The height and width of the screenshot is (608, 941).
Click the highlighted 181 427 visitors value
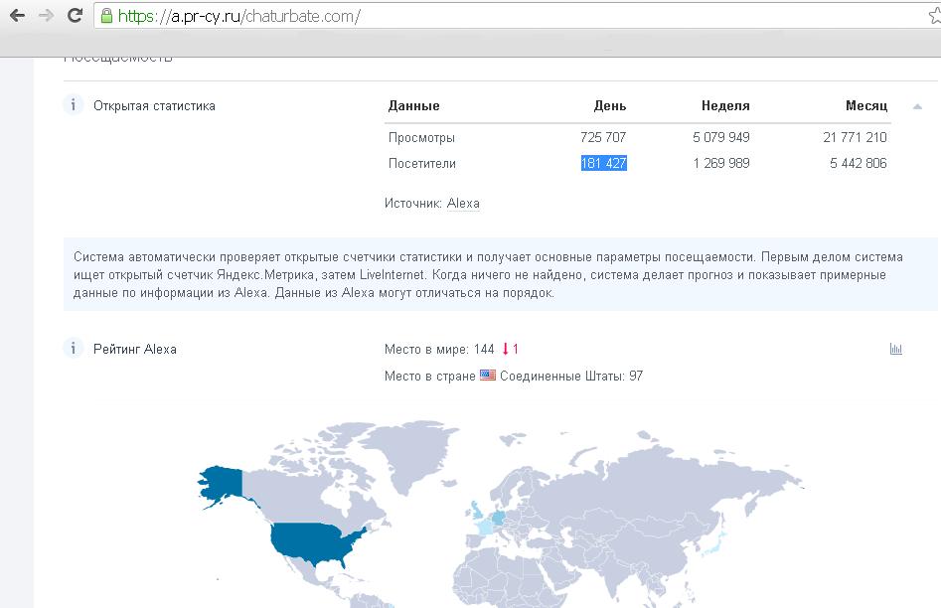(x=603, y=164)
